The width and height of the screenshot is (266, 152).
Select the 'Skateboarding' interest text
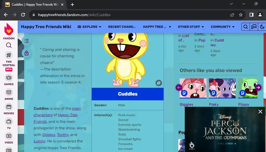(x=129, y=130)
